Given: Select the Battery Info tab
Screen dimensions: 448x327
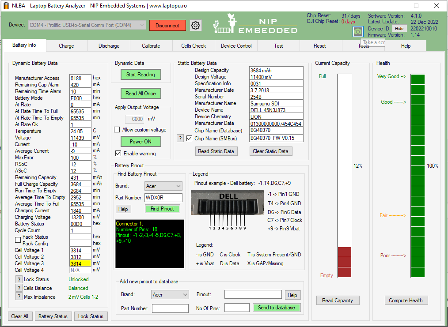Looking at the screenshot, I should click(x=24, y=45).
